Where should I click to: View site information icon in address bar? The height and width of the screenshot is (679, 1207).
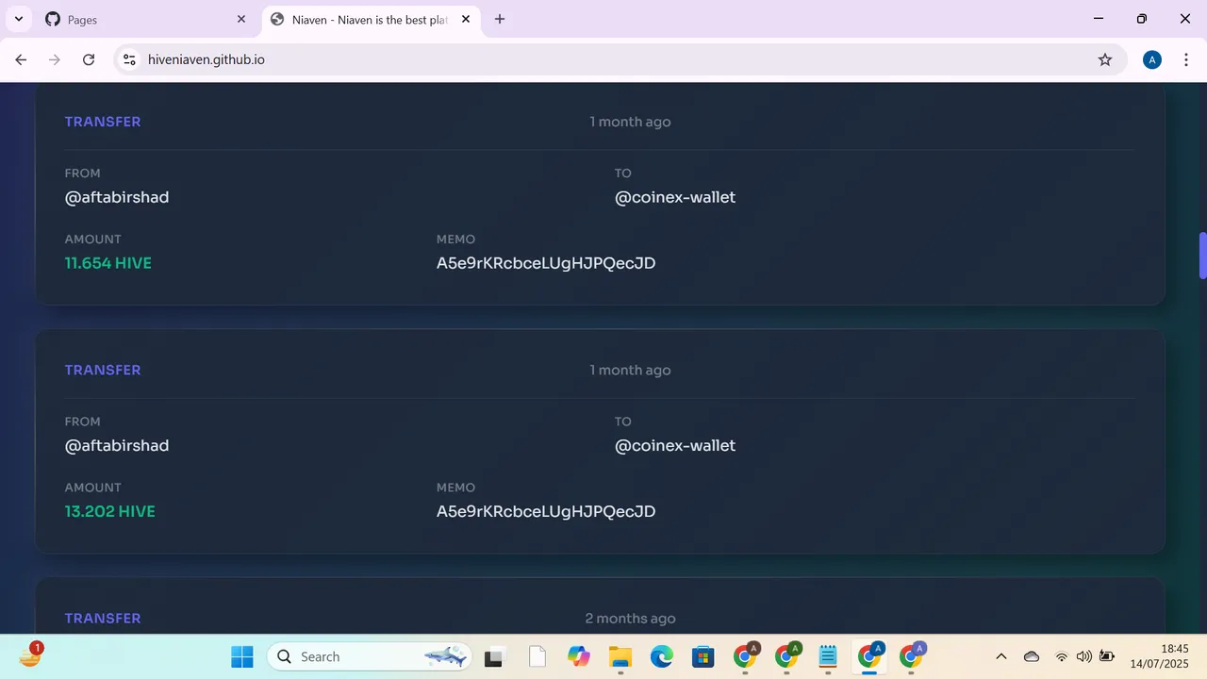pyautogui.click(x=129, y=59)
